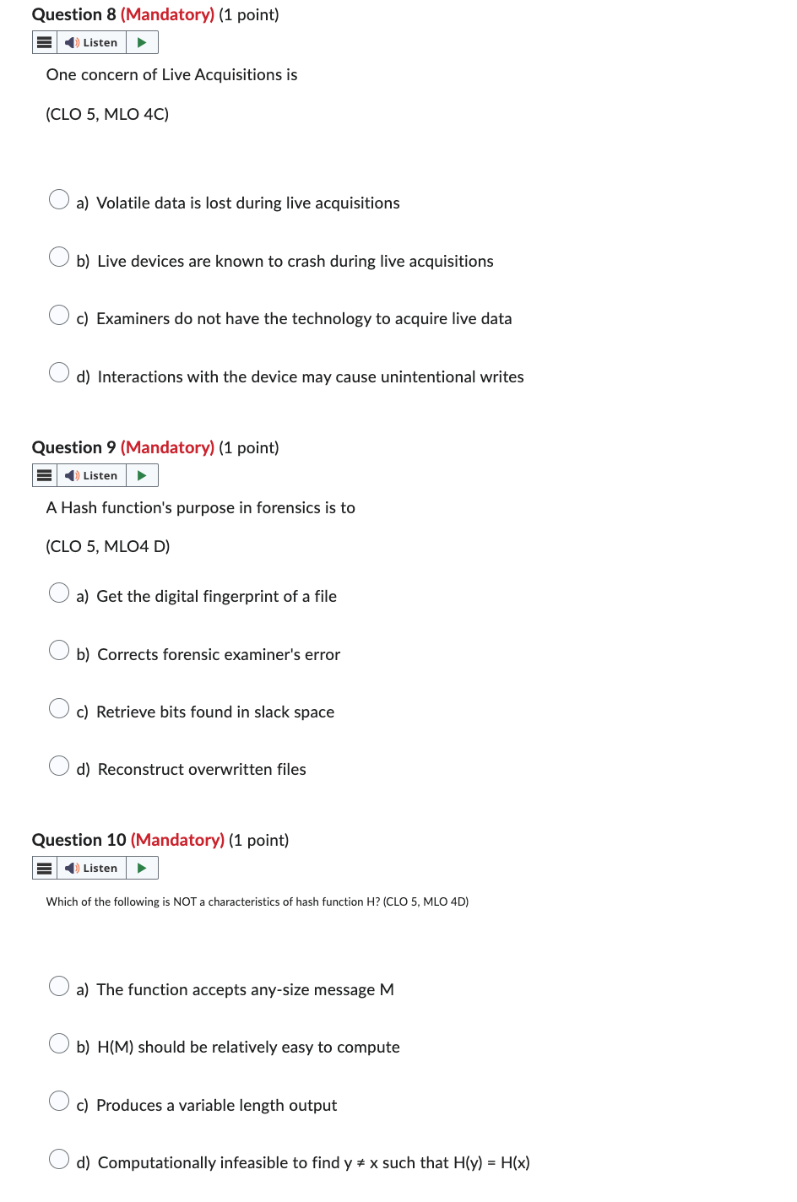Click the speaker icon beside Question 9 Listen
Image resolution: width=797 pixels, height=1202 pixels.
coord(71,475)
